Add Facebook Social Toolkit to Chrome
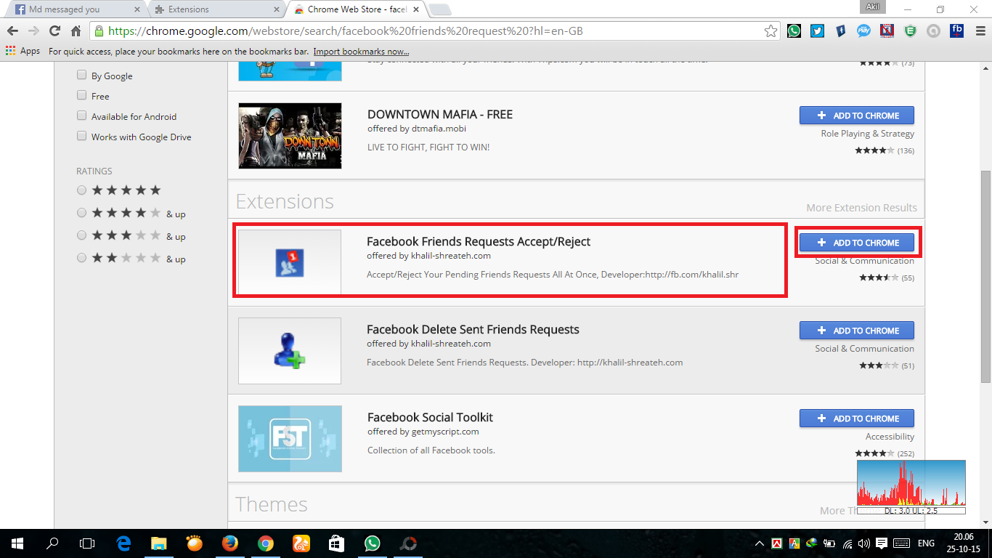The height and width of the screenshot is (558, 992). pyautogui.click(x=857, y=418)
